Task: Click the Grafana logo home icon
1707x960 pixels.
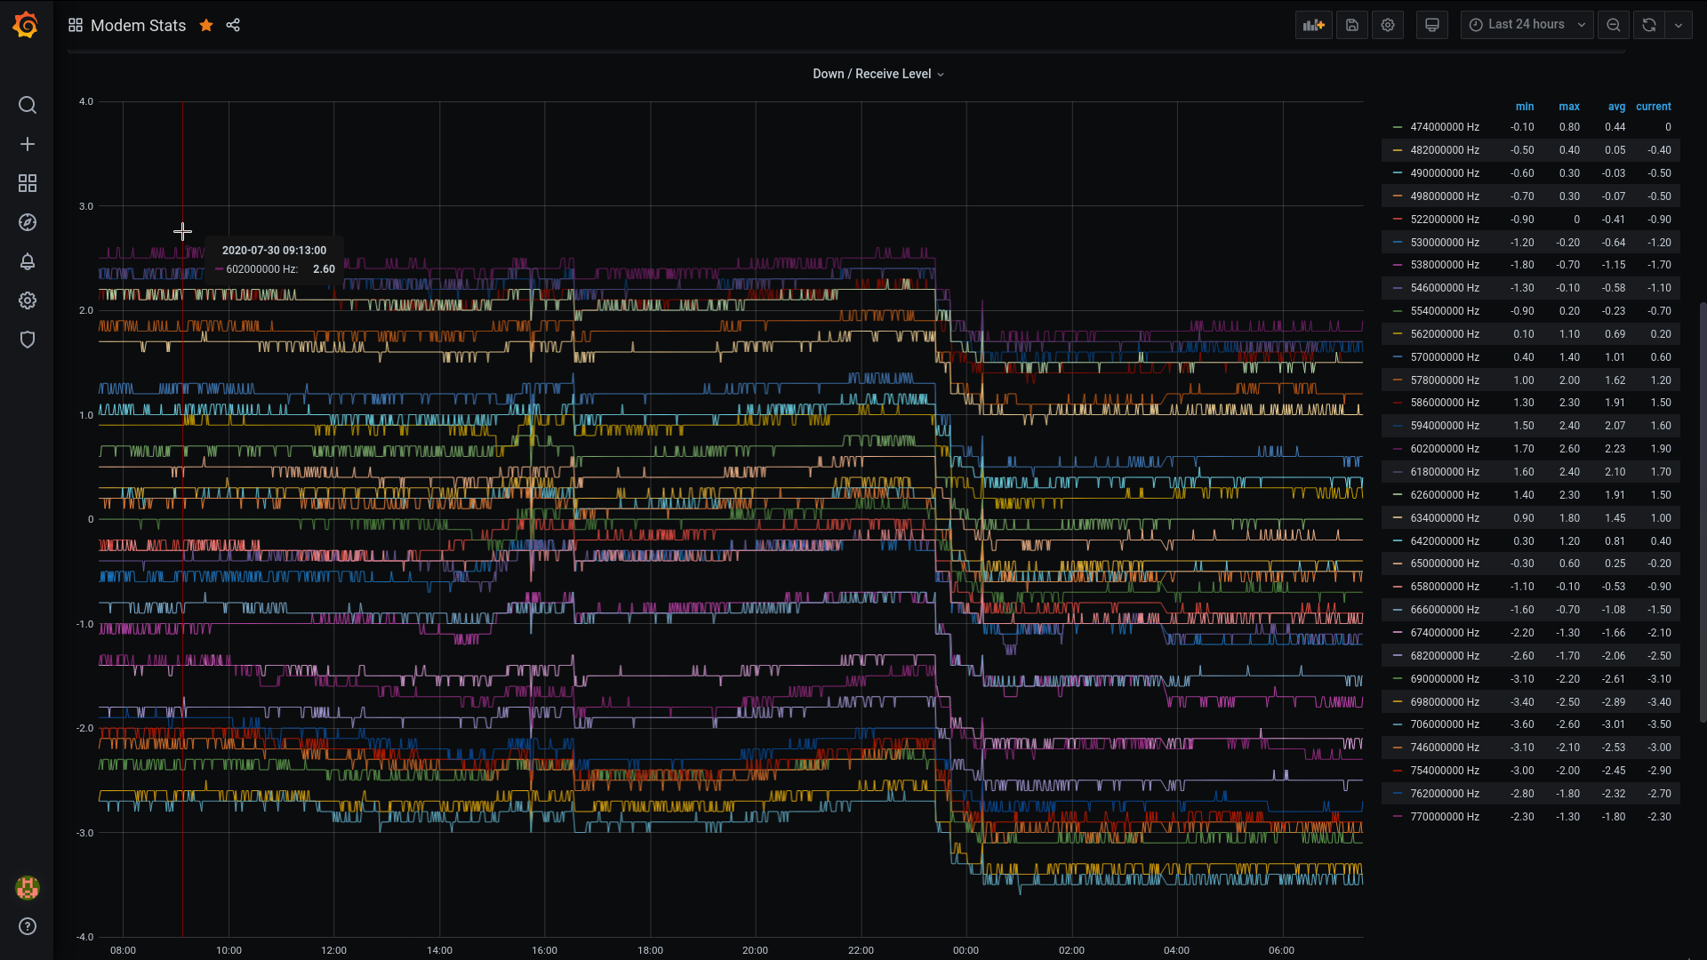Action: pos(26,25)
